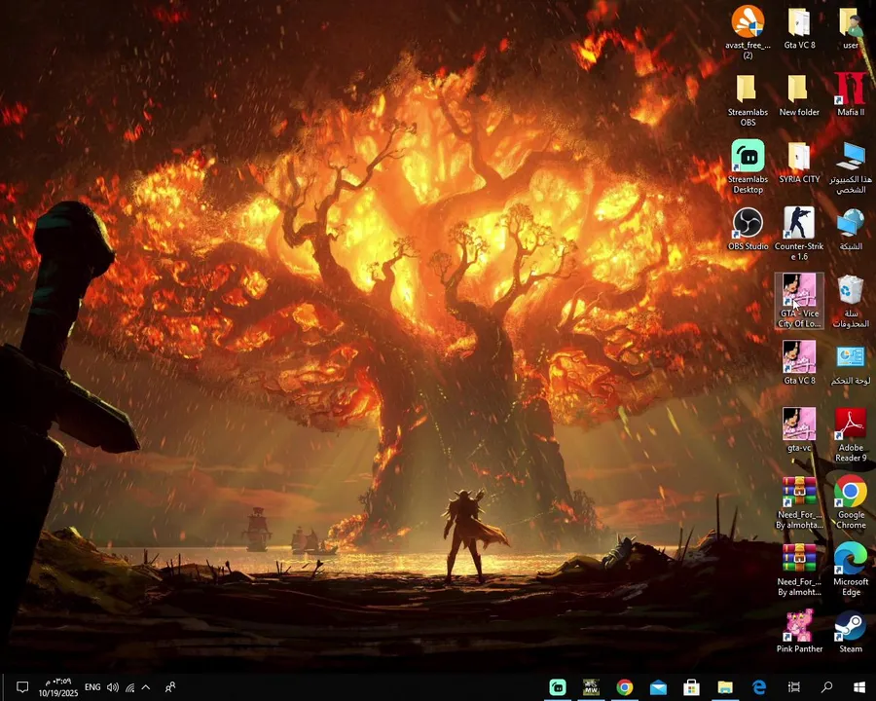This screenshot has width=876, height=701.
Task: Open the network status tray icon
Action: [129, 687]
